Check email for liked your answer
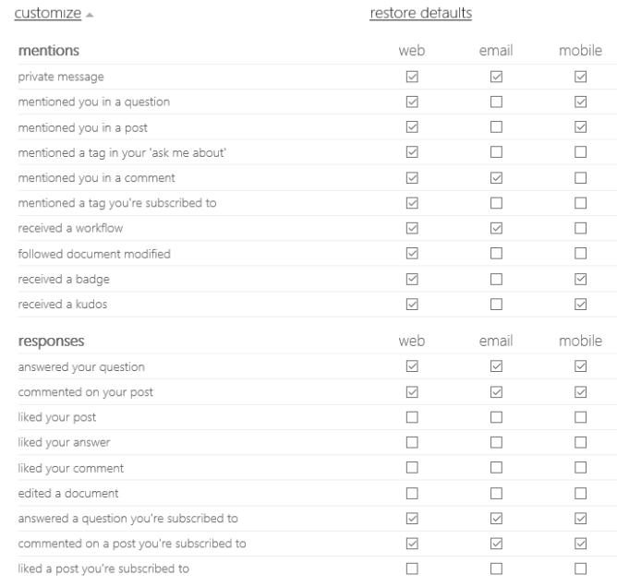The height and width of the screenshot is (587, 617). (x=497, y=443)
